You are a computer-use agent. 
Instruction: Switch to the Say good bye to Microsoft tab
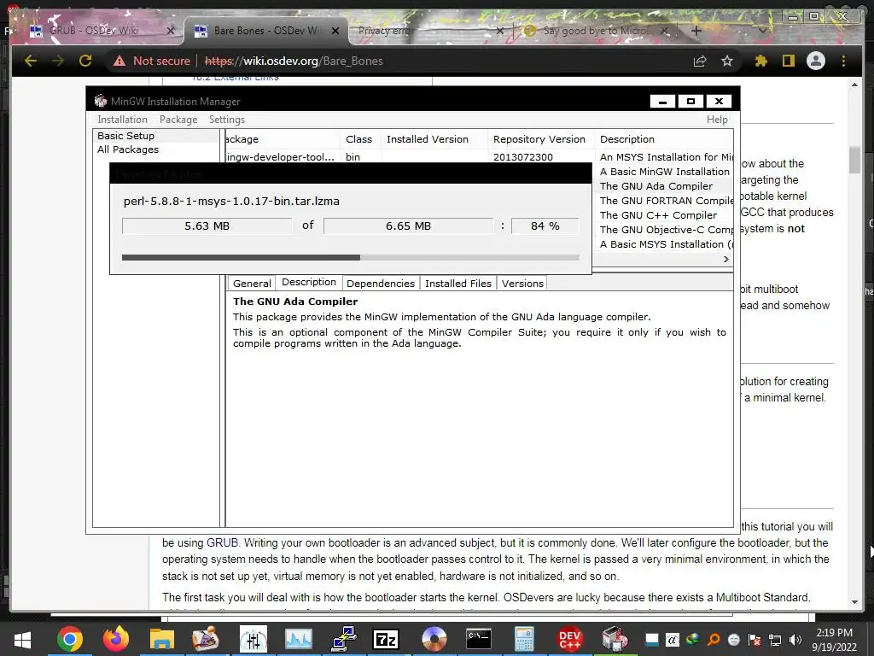(x=595, y=31)
